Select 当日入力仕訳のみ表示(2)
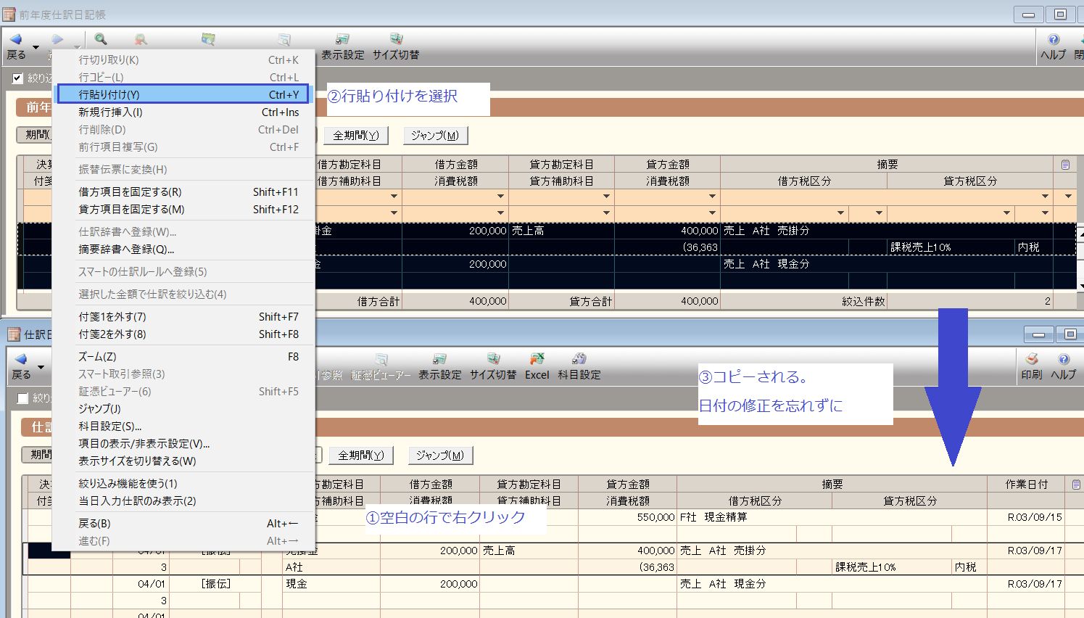Viewport: 1084px width, 618px height. (x=183, y=501)
